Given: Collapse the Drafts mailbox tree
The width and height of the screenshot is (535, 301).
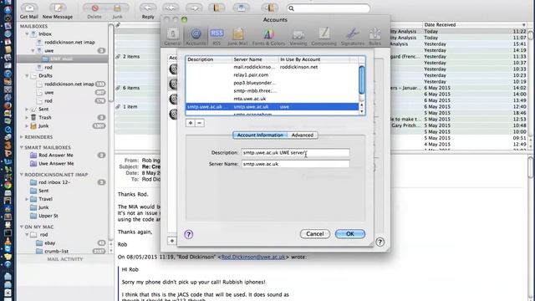Looking at the screenshot, I should (27, 76).
